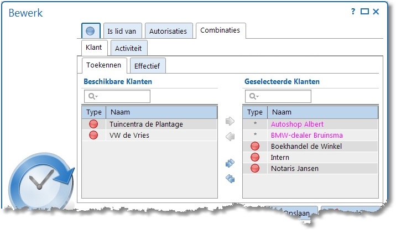The width and height of the screenshot is (396, 234).
Task: Click double left arrows to remove all customers
Action: [x=230, y=179]
